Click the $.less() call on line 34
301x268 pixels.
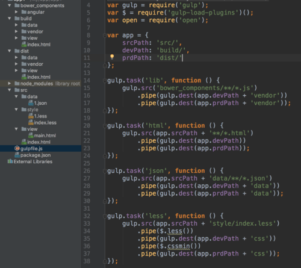point(176,231)
